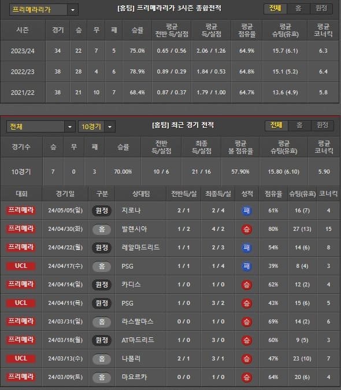Click UCL badge for 24/04/11 match
The image size is (341, 390).
[21, 303]
